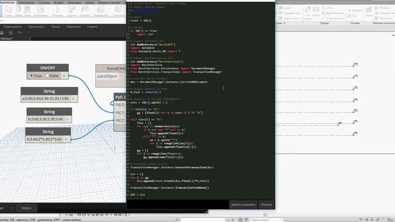
Task: Open the run mode dropdown beside Запуск
Action: [x=12, y=208]
